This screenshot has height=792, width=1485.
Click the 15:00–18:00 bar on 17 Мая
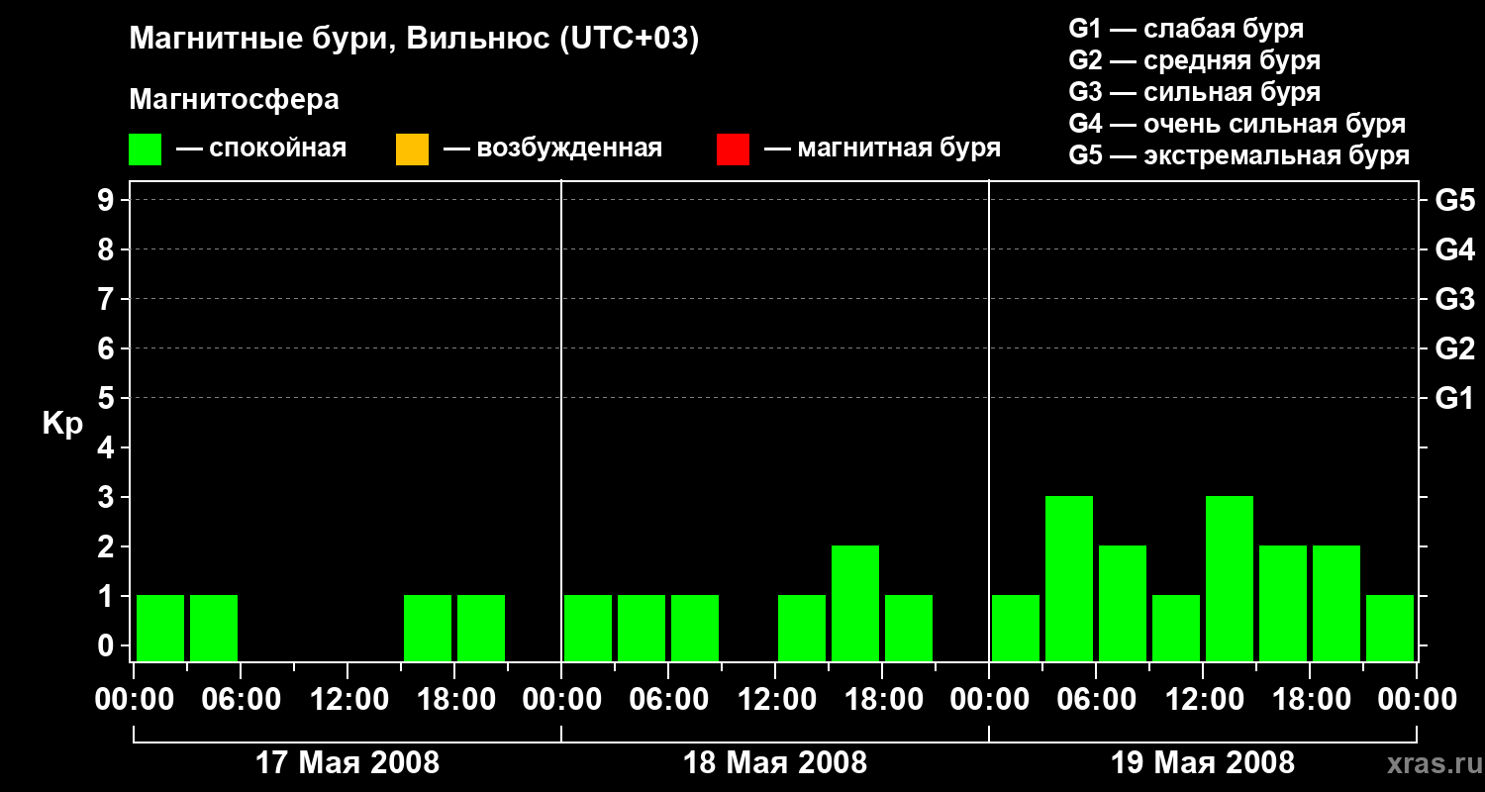click(428, 628)
